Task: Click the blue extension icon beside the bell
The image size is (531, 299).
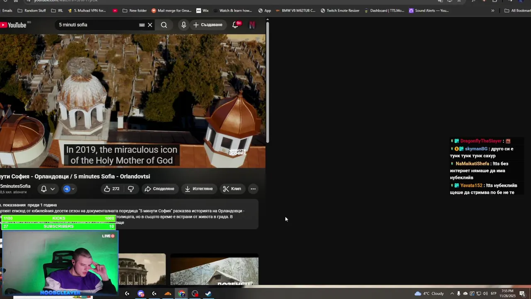Action: [67, 189]
